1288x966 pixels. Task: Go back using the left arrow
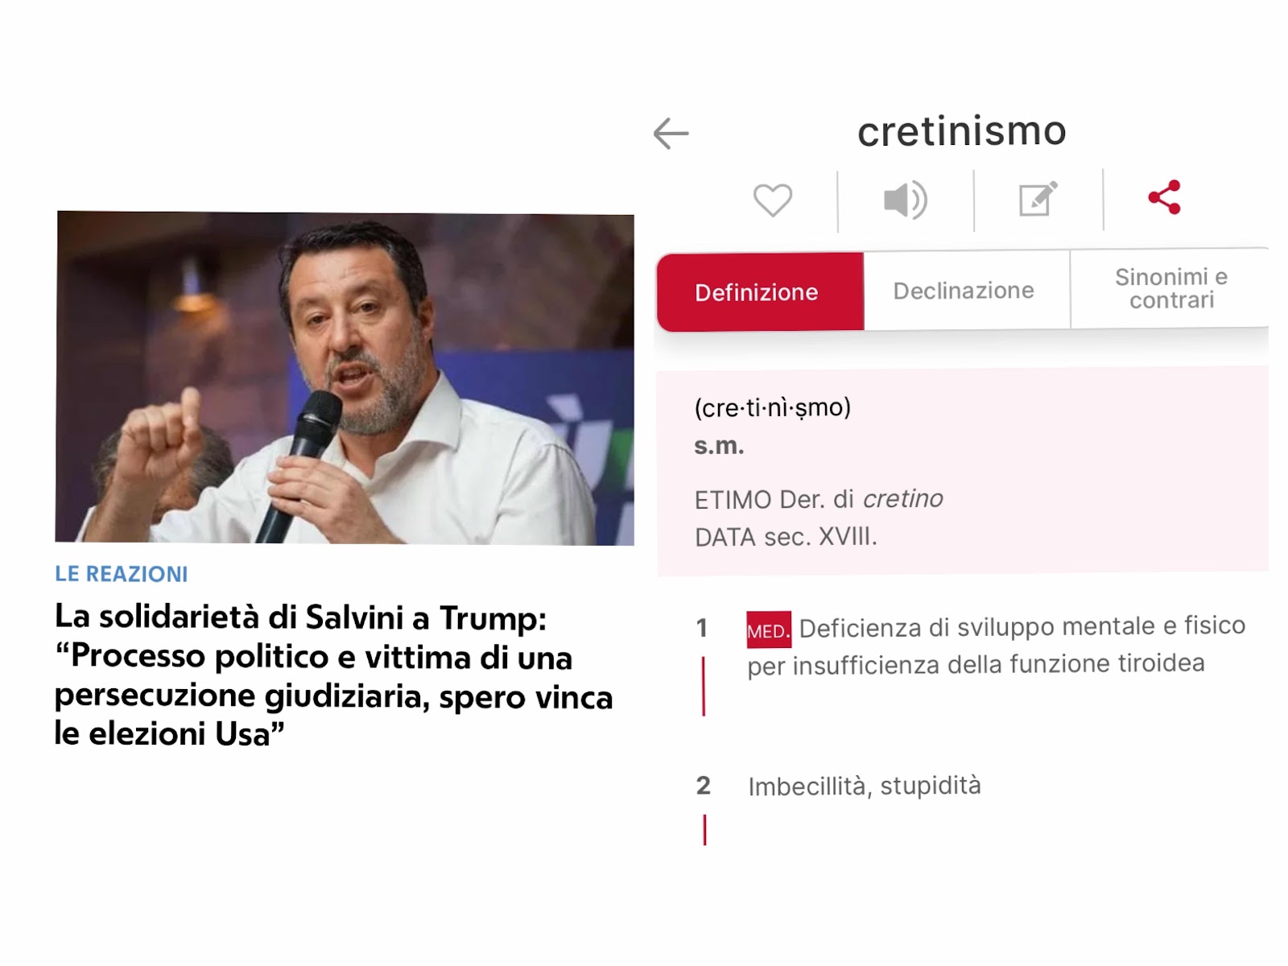point(671,134)
